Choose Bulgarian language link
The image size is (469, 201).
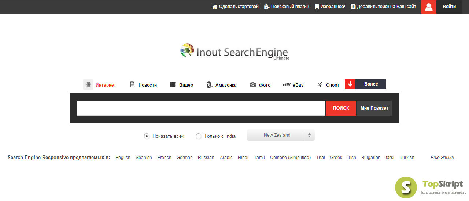click(371, 158)
